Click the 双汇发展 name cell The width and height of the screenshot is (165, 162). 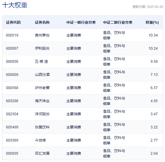pyautogui.click(x=42, y=153)
